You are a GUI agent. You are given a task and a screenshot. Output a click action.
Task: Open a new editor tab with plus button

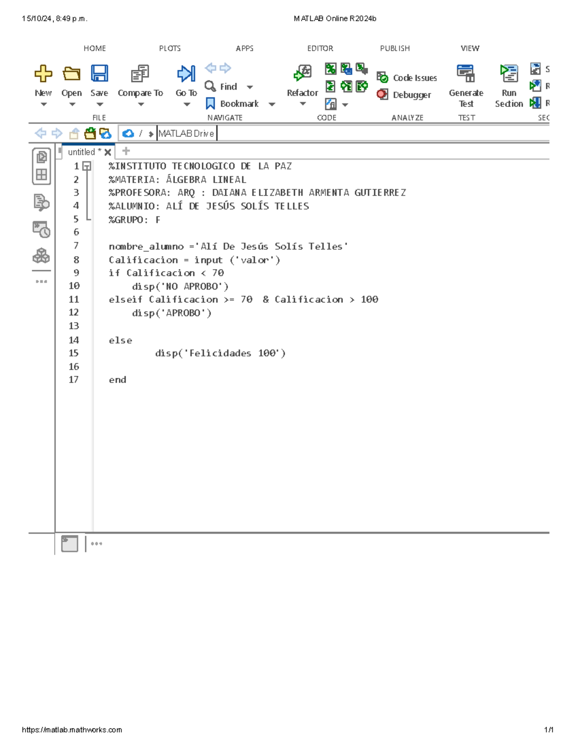(x=125, y=151)
